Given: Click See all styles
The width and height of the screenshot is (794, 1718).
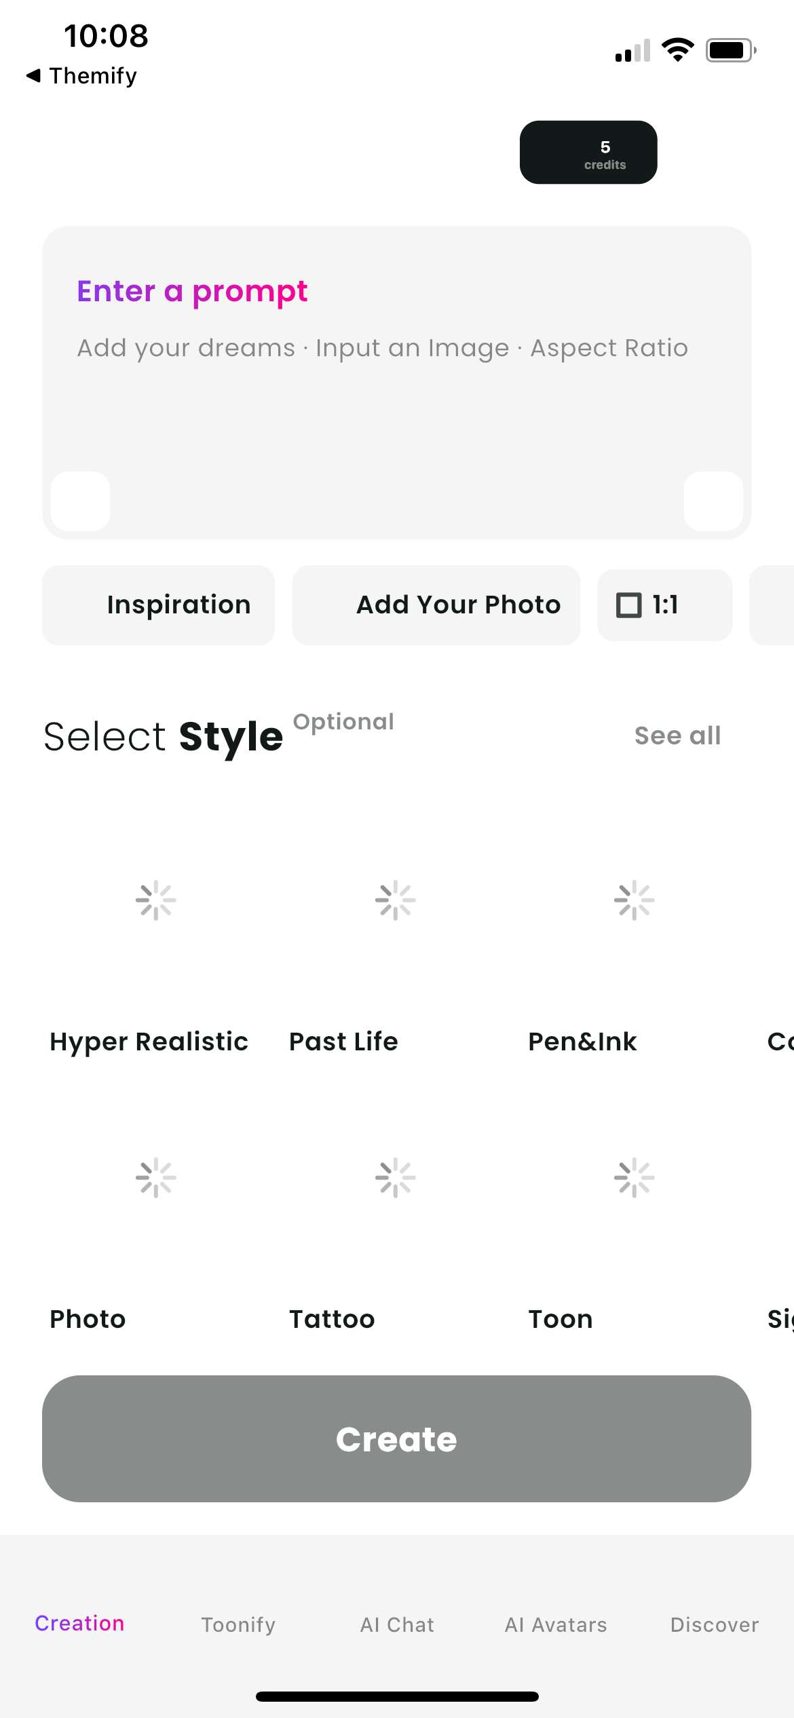Looking at the screenshot, I should click(677, 736).
